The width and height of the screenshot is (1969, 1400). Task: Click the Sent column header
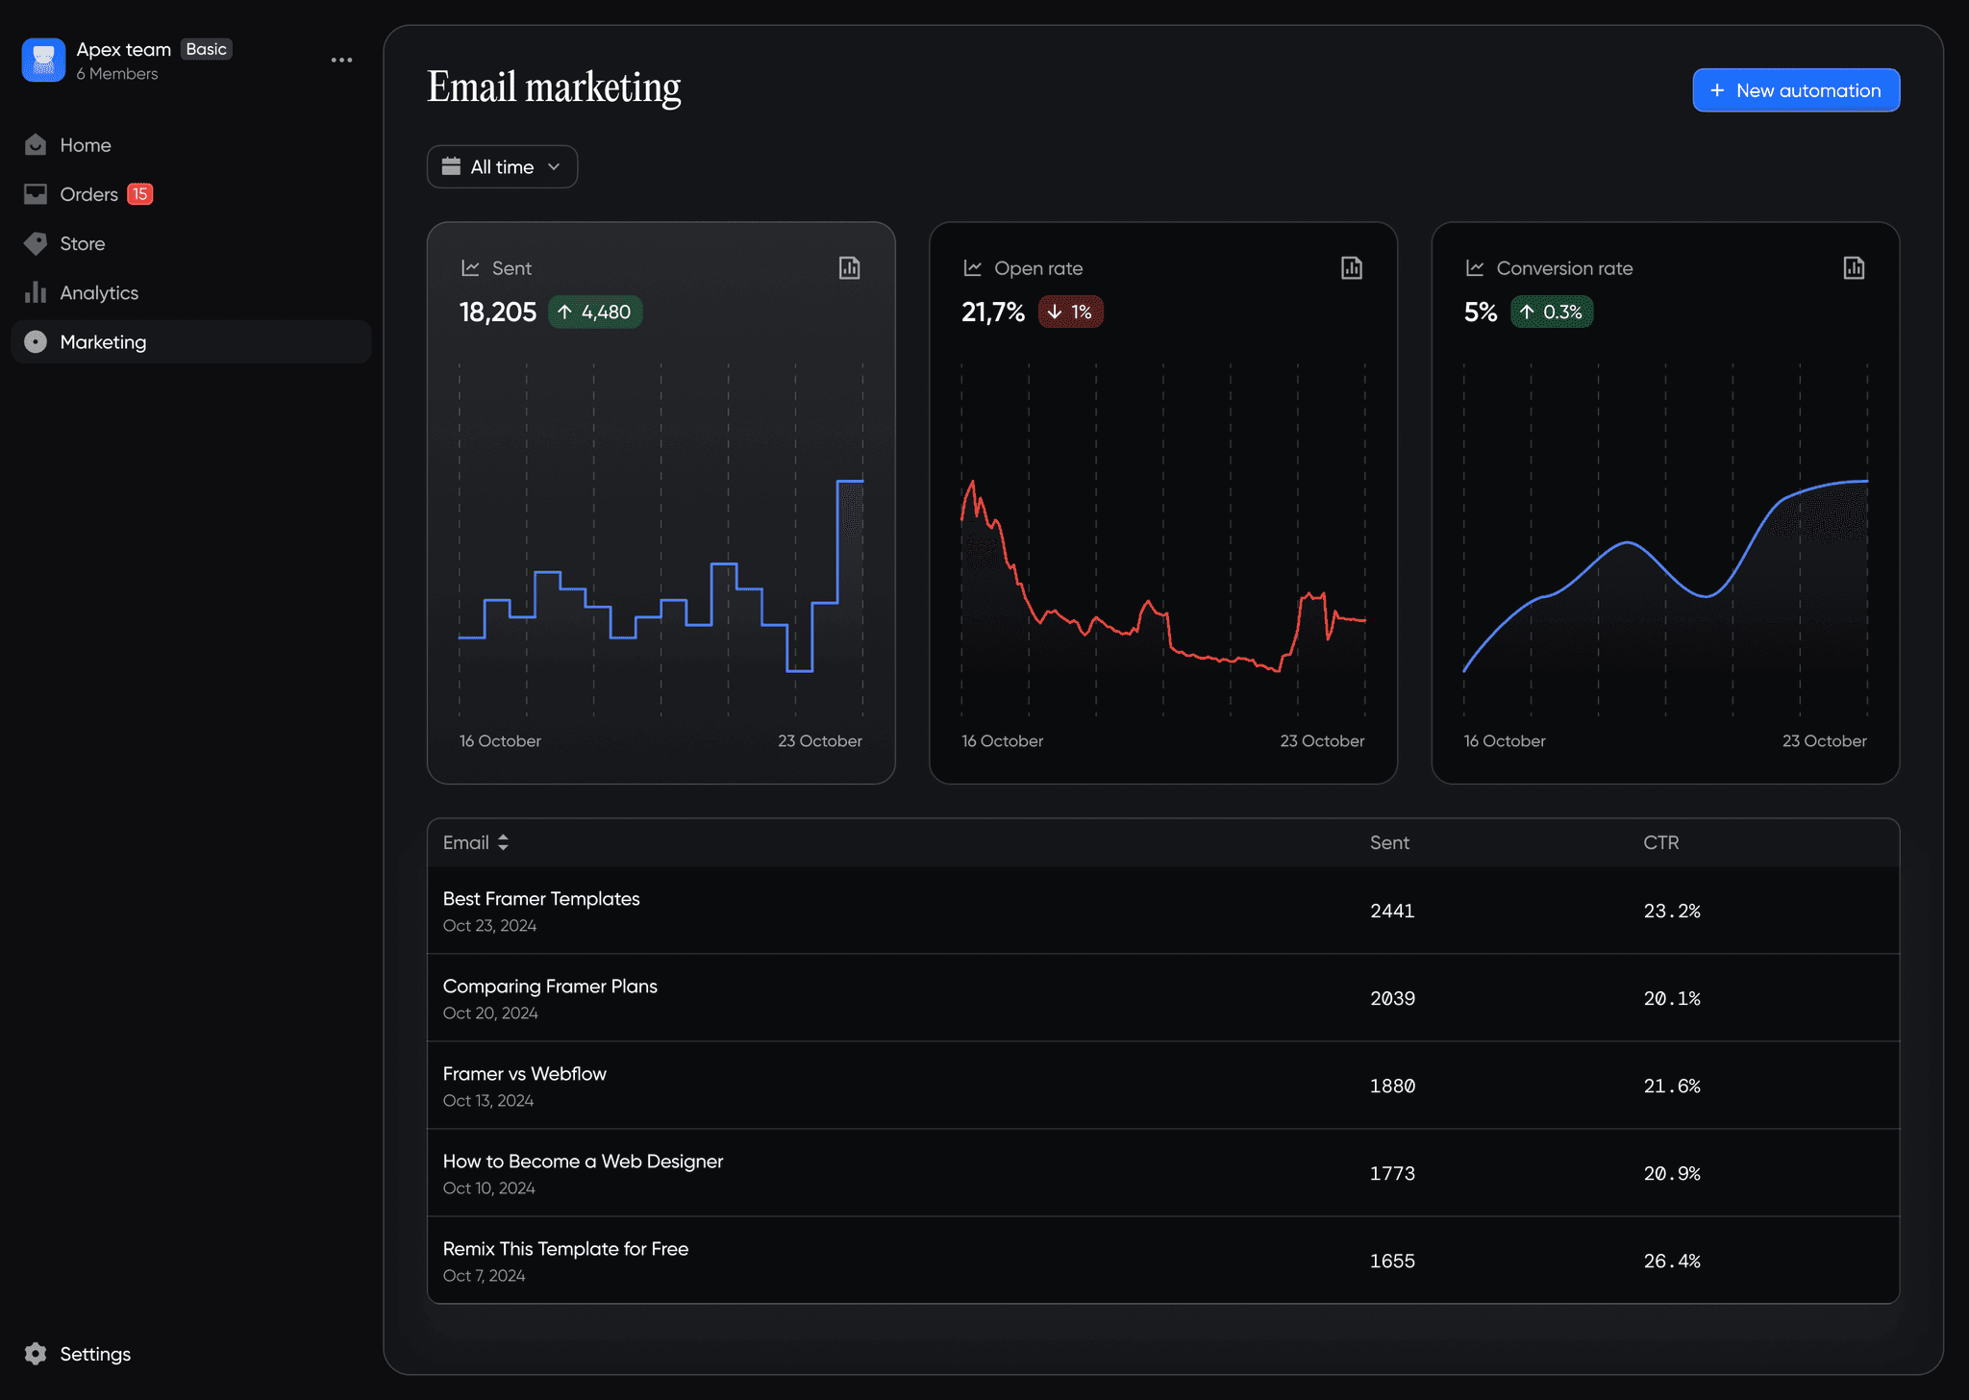point(1389,842)
